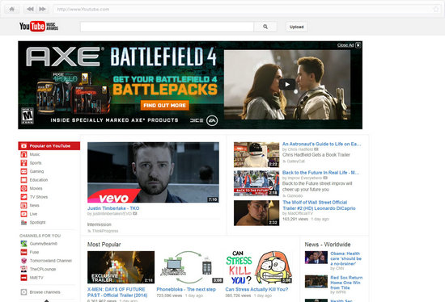Screen dimensions: 445x302
Task: Select Popular on YouTube menu item
Action: coord(49,146)
